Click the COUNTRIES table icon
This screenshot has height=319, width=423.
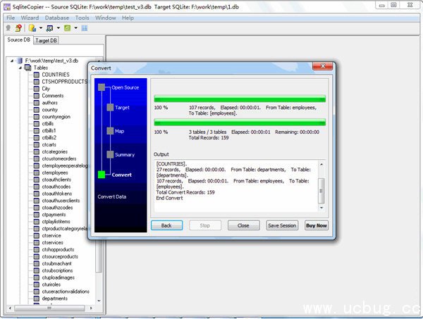click(37, 75)
